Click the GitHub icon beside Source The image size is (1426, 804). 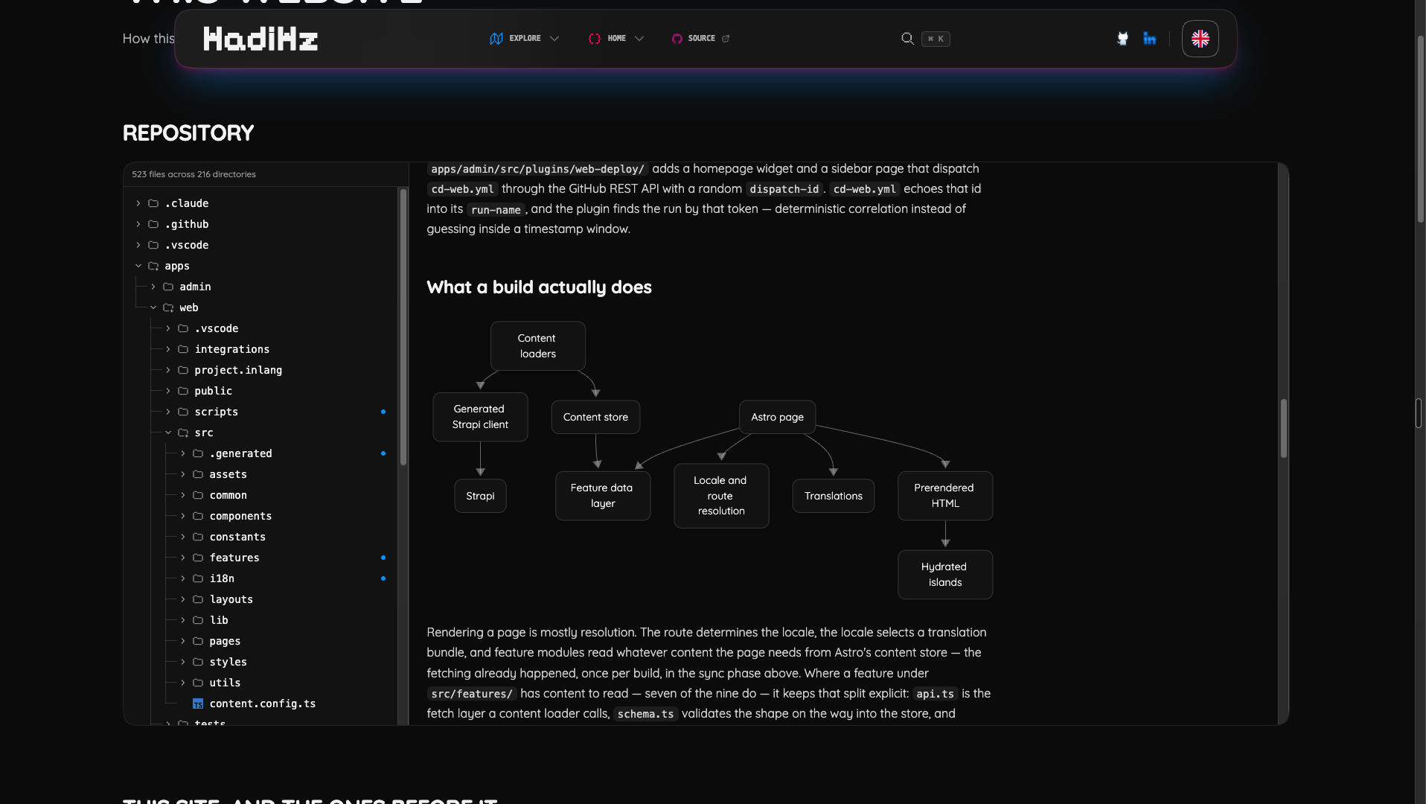click(x=677, y=39)
